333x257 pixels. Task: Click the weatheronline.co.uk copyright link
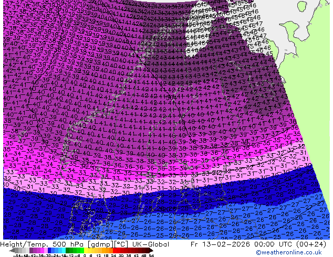(289, 252)
